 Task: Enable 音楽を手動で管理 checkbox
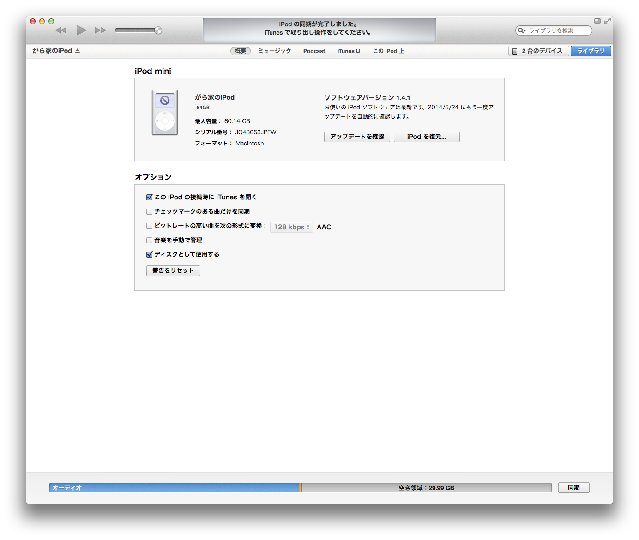click(x=149, y=240)
